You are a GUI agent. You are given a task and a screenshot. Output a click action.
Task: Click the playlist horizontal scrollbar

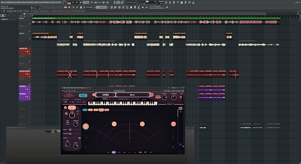point(150,14)
